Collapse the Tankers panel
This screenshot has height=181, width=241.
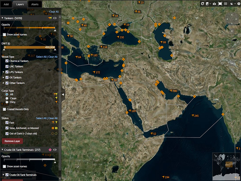(x=3, y=18)
